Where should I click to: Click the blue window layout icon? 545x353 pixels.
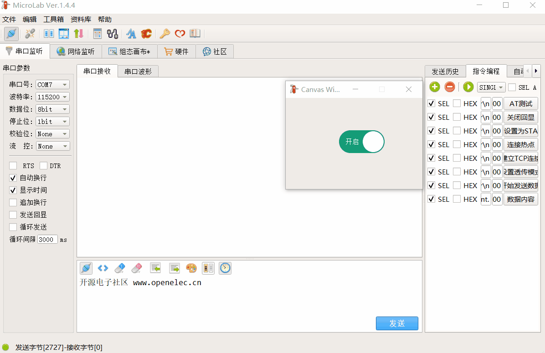coord(64,34)
